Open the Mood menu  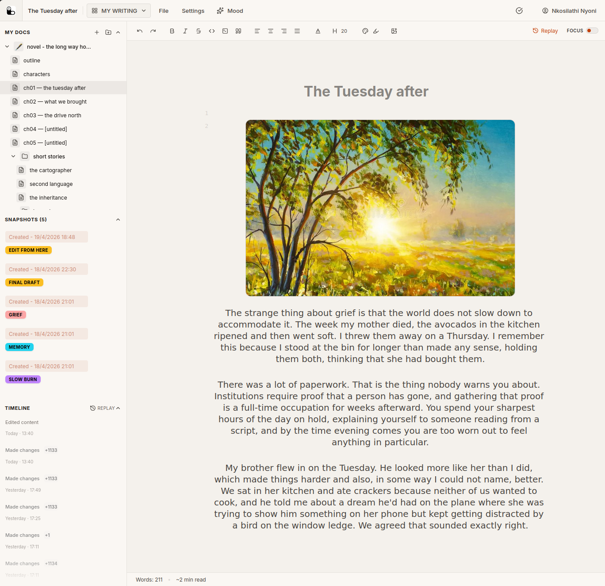coord(230,11)
